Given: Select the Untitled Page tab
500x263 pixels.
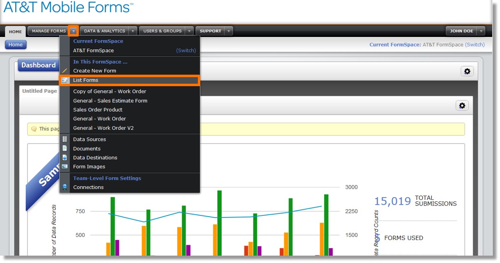Looking at the screenshot, I should click(39, 91).
